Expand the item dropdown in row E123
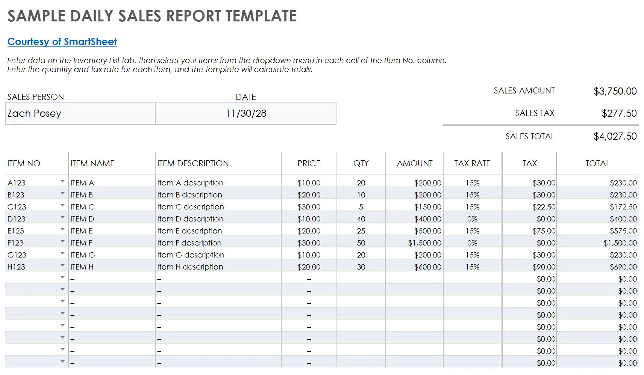The height and width of the screenshot is (375, 644). [62, 229]
